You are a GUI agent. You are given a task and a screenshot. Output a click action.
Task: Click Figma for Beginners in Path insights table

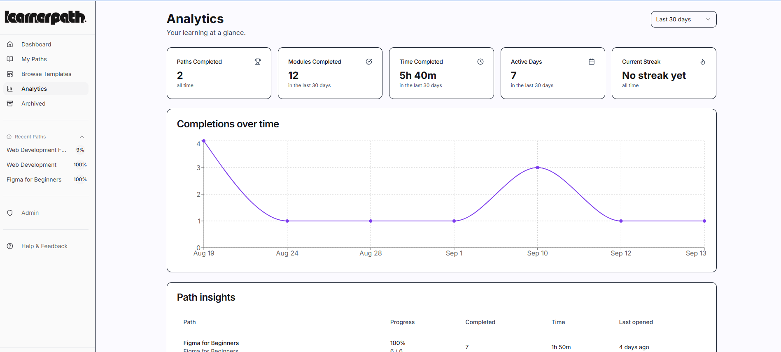click(x=211, y=343)
